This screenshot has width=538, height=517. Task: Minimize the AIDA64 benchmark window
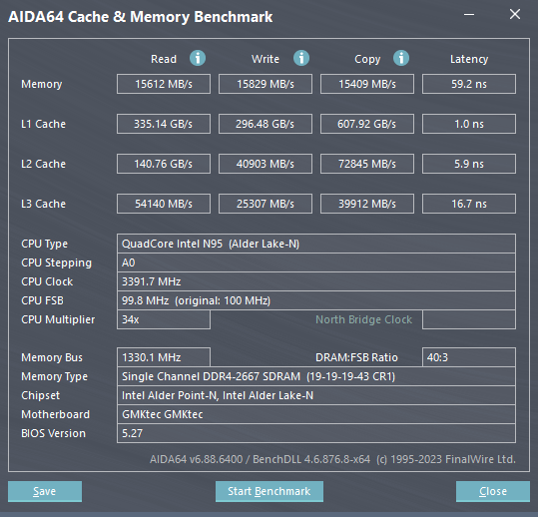click(469, 14)
